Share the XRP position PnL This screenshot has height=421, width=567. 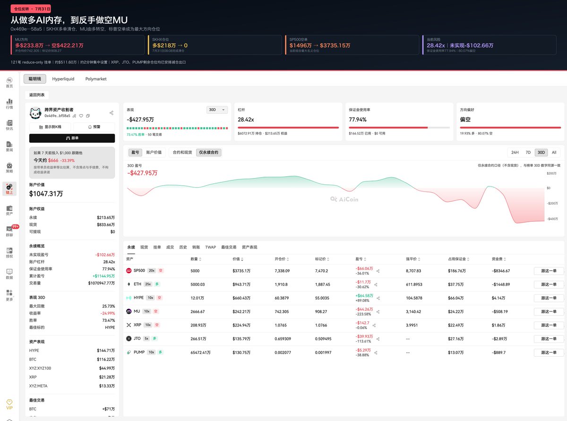(x=374, y=325)
